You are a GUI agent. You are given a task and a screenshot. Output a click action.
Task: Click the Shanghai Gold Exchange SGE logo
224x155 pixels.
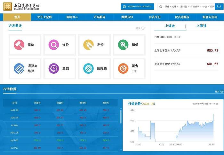21,6
